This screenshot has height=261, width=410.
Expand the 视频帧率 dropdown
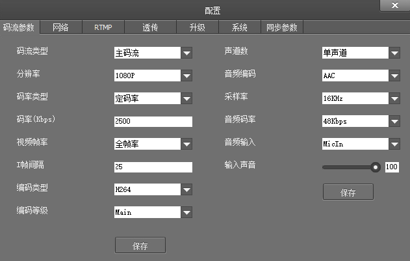[x=186, y=144]
